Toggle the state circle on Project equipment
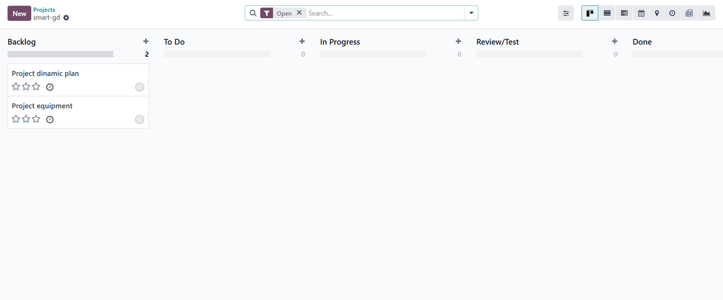 click(140, 119)
